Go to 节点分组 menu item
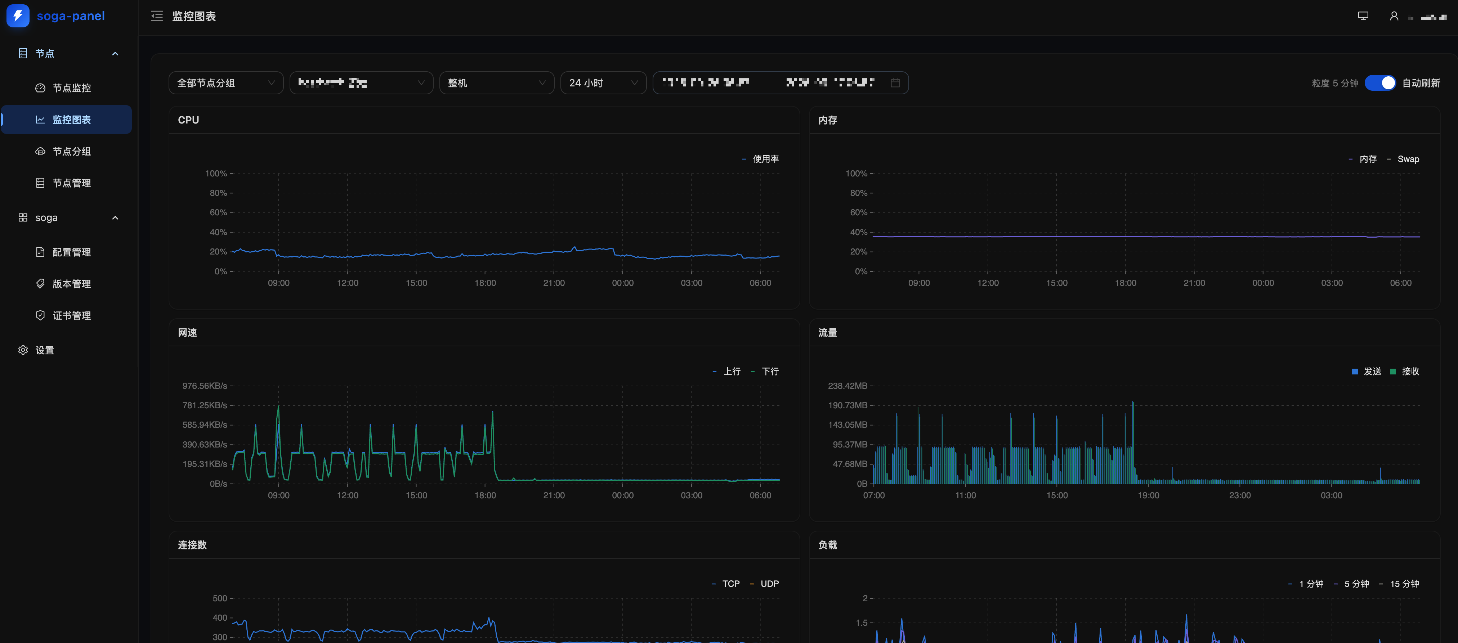 [x=67, y=152]
